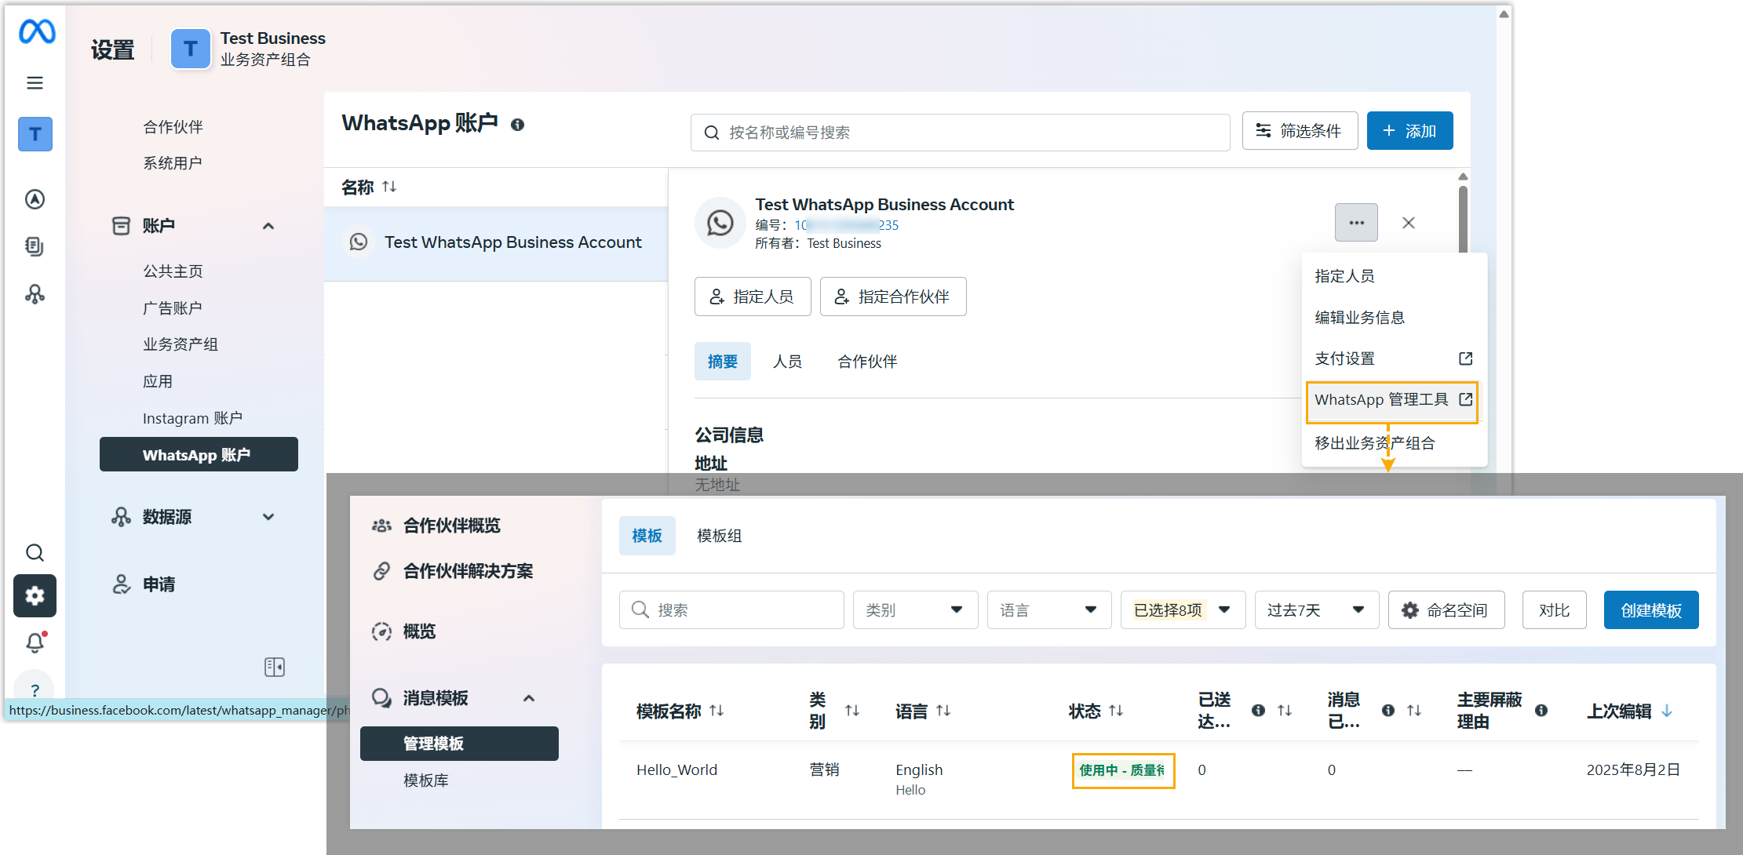1743x855 pixels.
Task: Click the Meta logo icon
Action: tap(37, 32)
